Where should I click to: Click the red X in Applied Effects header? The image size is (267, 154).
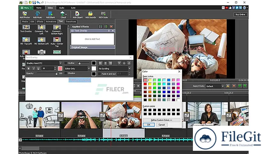point(111,27)
